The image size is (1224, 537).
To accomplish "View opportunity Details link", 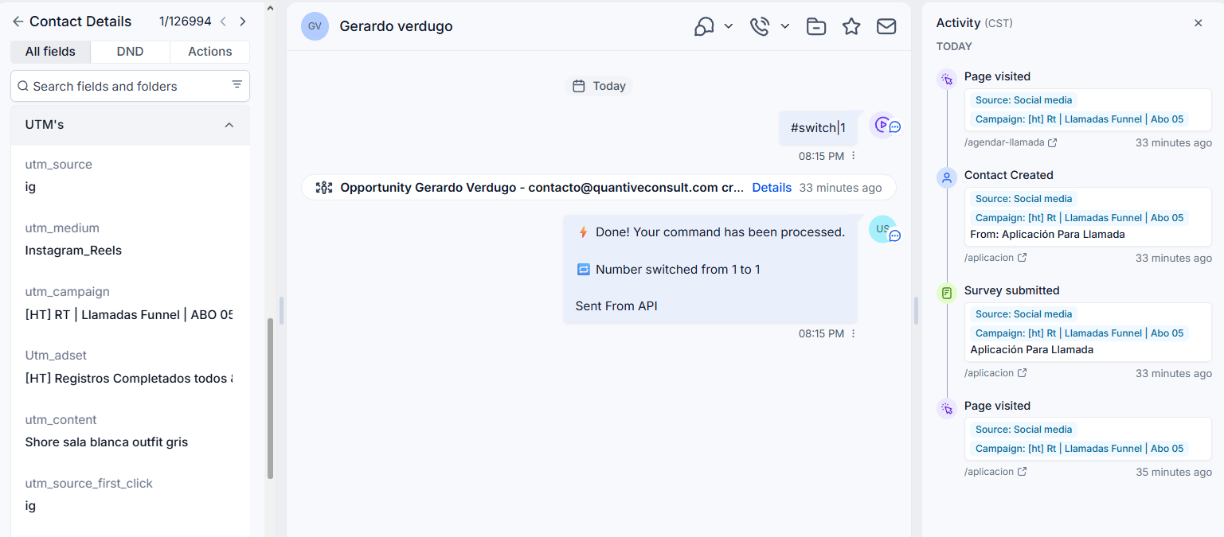I will 772,188.
